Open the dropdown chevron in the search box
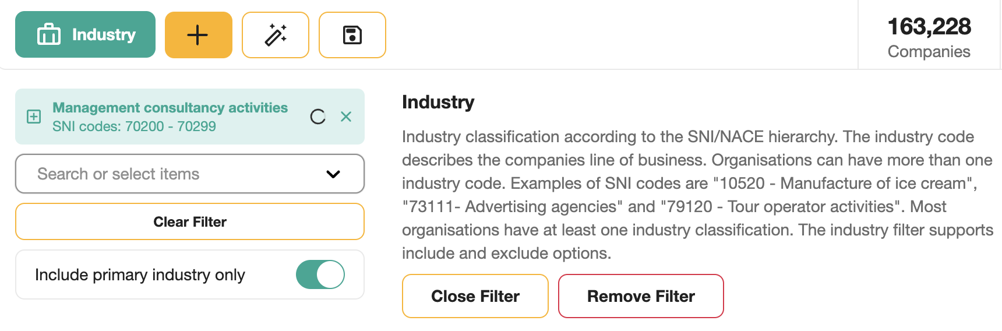Image resolution: width=1002 pixels, height=331 pixels. tap(333, 174)
